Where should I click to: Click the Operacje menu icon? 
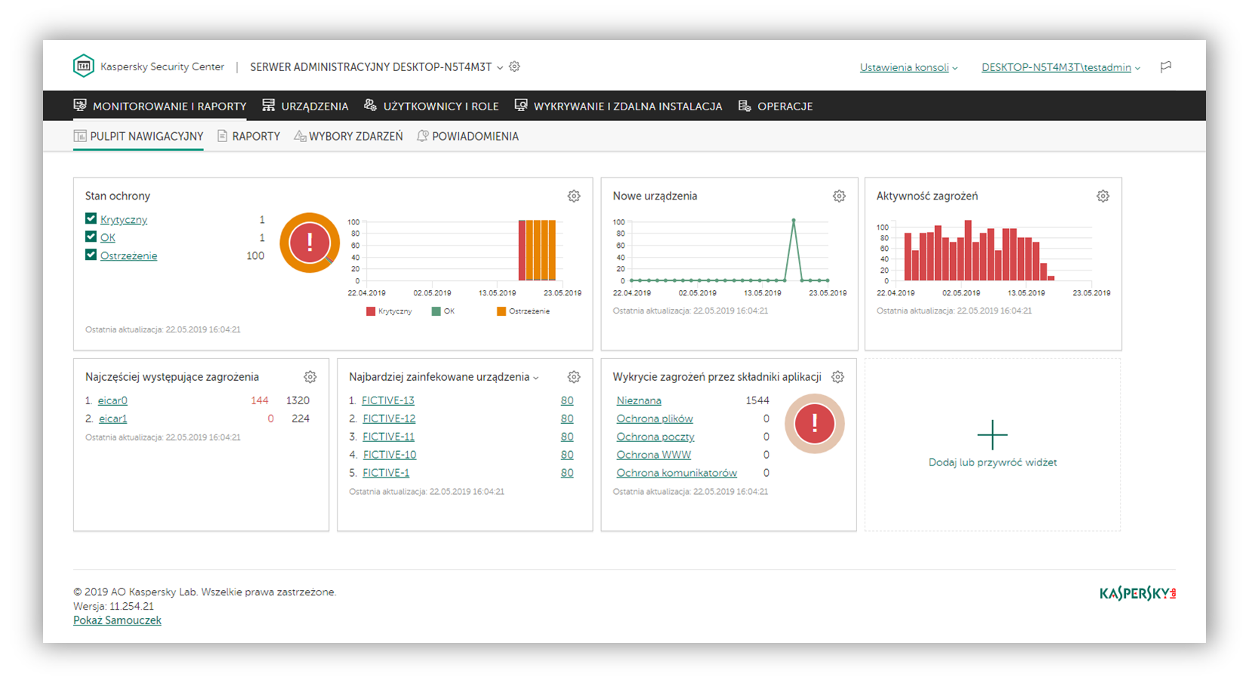click(745, 106)
